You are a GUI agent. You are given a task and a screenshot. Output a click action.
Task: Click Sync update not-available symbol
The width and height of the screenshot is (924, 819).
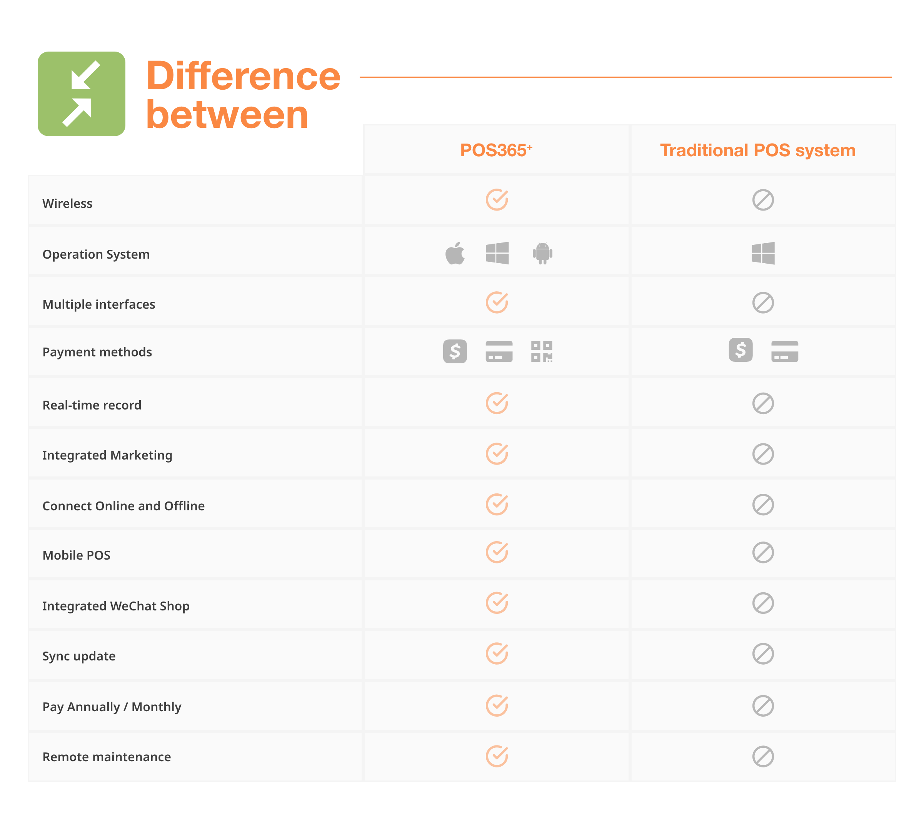[x=762, y=654]
